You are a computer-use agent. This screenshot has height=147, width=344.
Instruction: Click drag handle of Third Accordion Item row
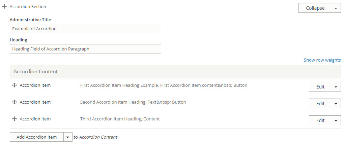pyautogui.click(x=15, y=119)
